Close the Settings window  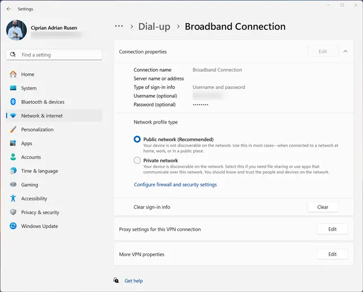coord(356,5)
